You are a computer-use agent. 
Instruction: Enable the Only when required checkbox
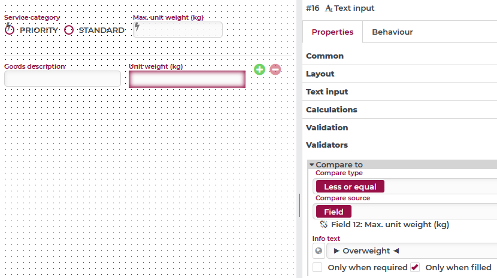[x=317, y=267]
